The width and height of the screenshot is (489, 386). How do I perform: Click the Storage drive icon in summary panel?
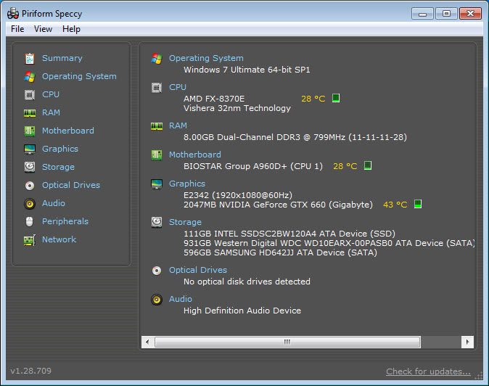coord(157,222)
